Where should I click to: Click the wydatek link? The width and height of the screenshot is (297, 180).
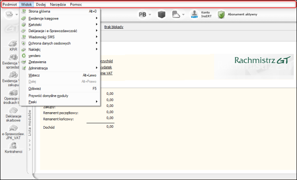click(106, 67)
